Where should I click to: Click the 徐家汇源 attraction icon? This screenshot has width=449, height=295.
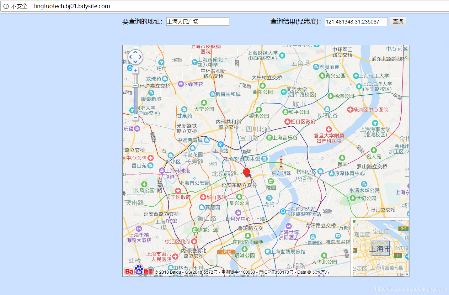point(195,230)
